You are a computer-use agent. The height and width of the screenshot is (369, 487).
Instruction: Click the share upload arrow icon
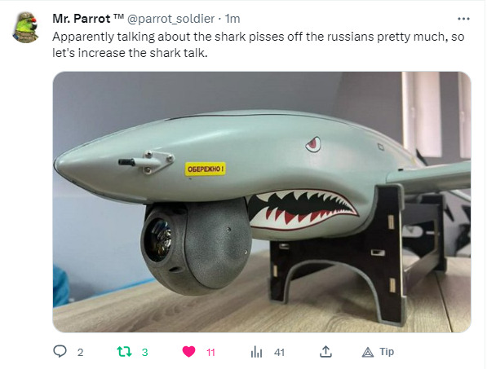[x=325, y=352]
